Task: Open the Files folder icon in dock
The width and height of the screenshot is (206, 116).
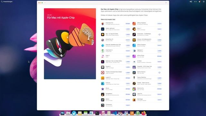Action: coord(68,113)
